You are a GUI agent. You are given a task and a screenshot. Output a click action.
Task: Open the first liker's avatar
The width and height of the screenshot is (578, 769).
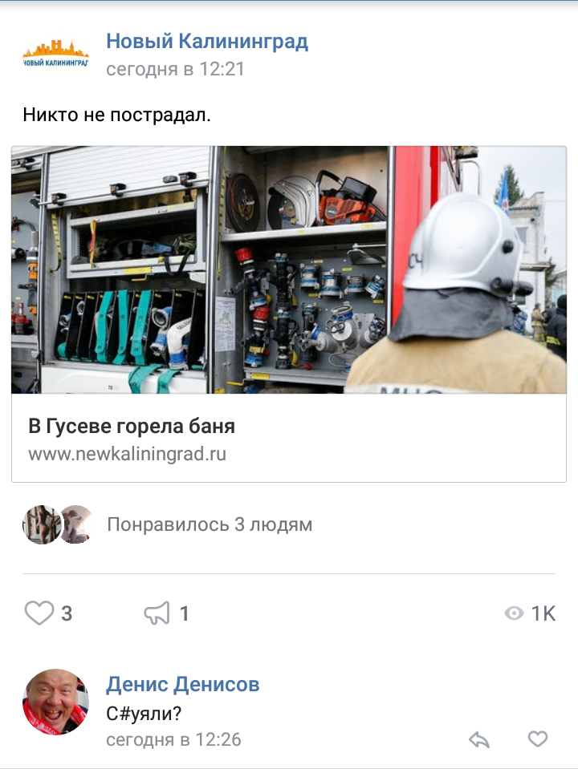(x=41, y=524)
